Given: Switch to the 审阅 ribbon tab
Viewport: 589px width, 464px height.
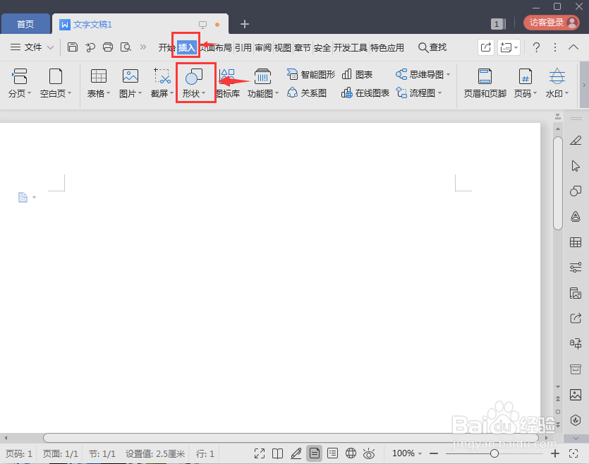Looking at the screenshot, I should tap(263, 48).
